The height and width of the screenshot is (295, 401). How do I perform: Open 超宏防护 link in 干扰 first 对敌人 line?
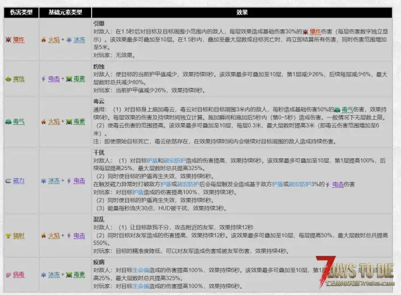pos(175,161)
